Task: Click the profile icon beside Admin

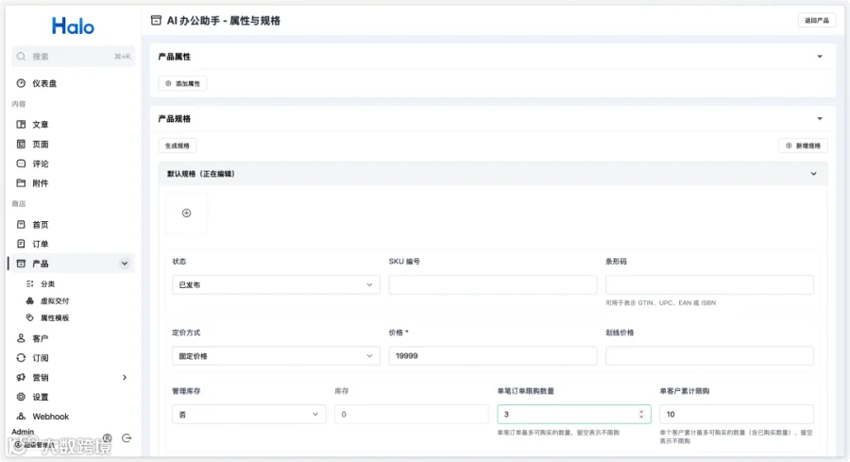Action: click(108, 438)
